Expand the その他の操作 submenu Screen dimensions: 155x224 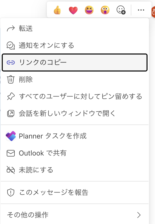(x=75, y=215)
